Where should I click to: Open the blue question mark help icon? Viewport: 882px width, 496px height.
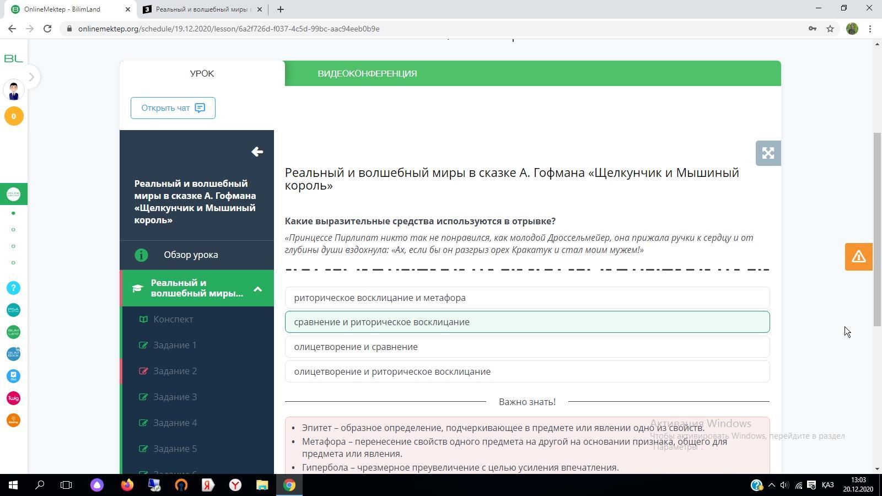[14, 288]
